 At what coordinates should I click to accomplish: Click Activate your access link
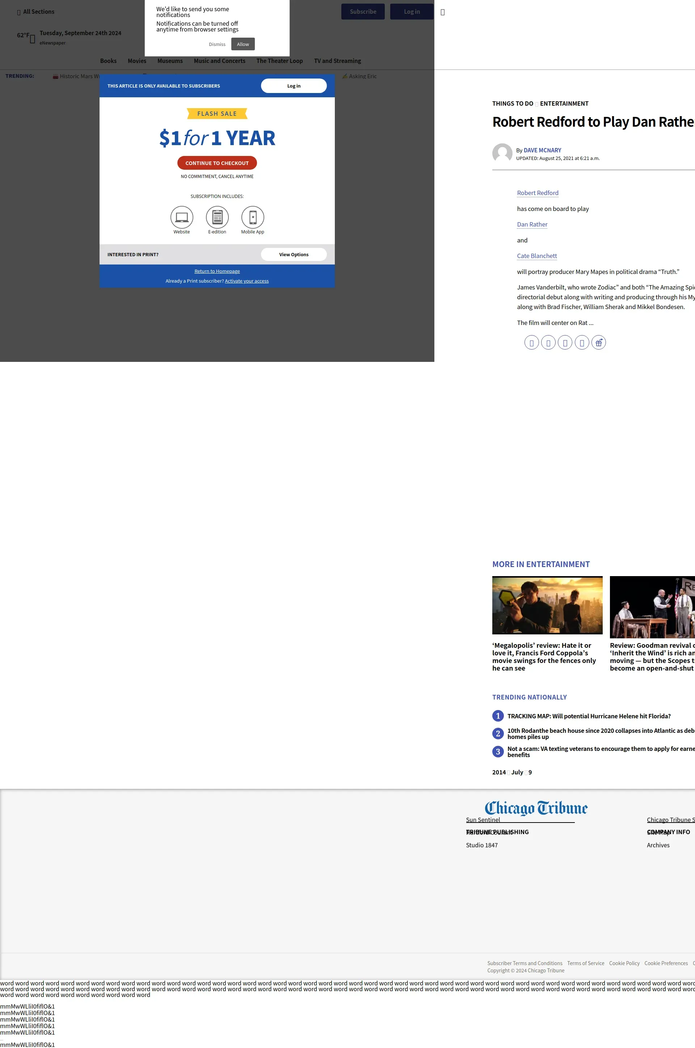click(x=247, y=281)
